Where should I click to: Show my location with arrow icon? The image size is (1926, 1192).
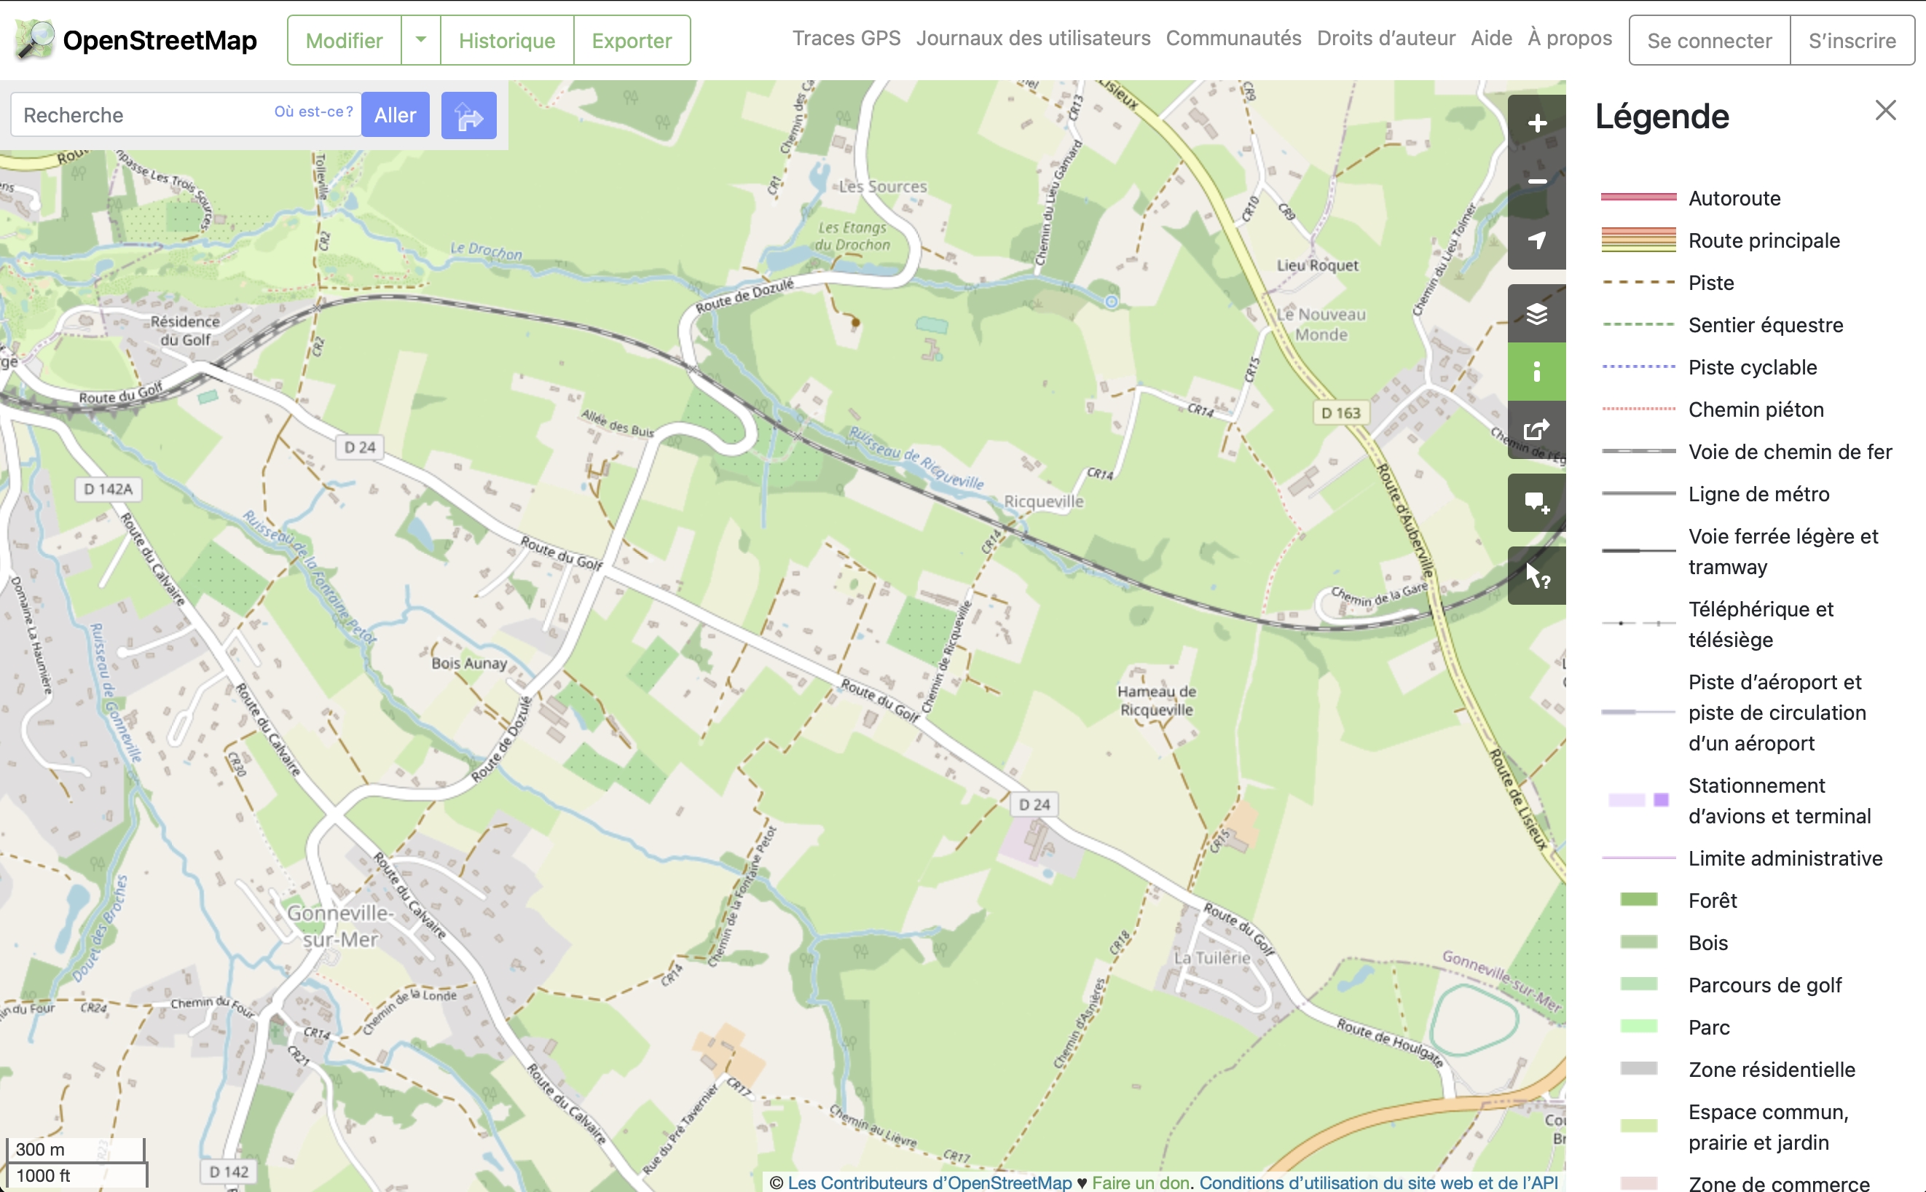(1536, 240)
